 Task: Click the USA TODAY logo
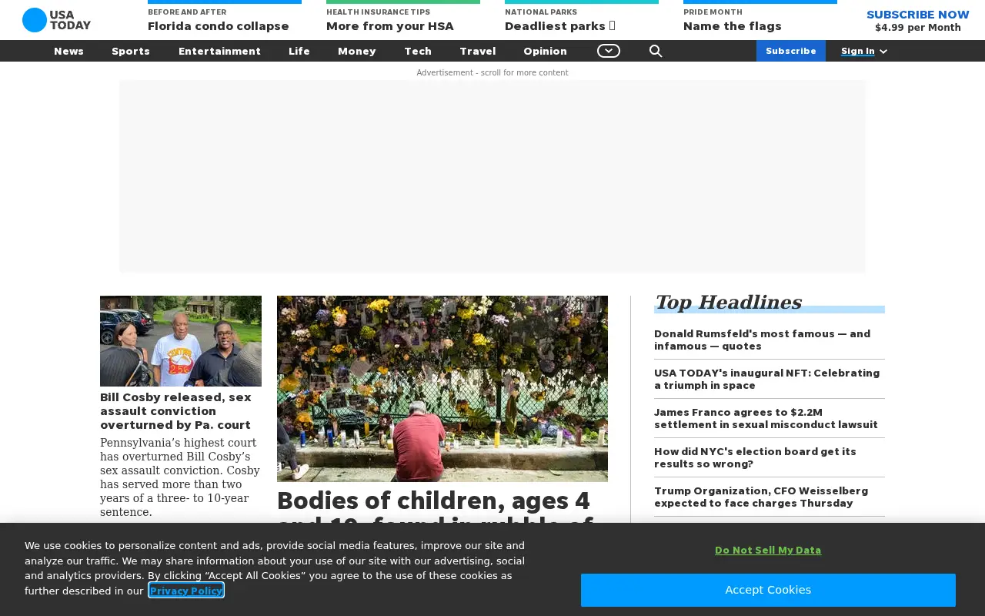(x=56, y=20)
